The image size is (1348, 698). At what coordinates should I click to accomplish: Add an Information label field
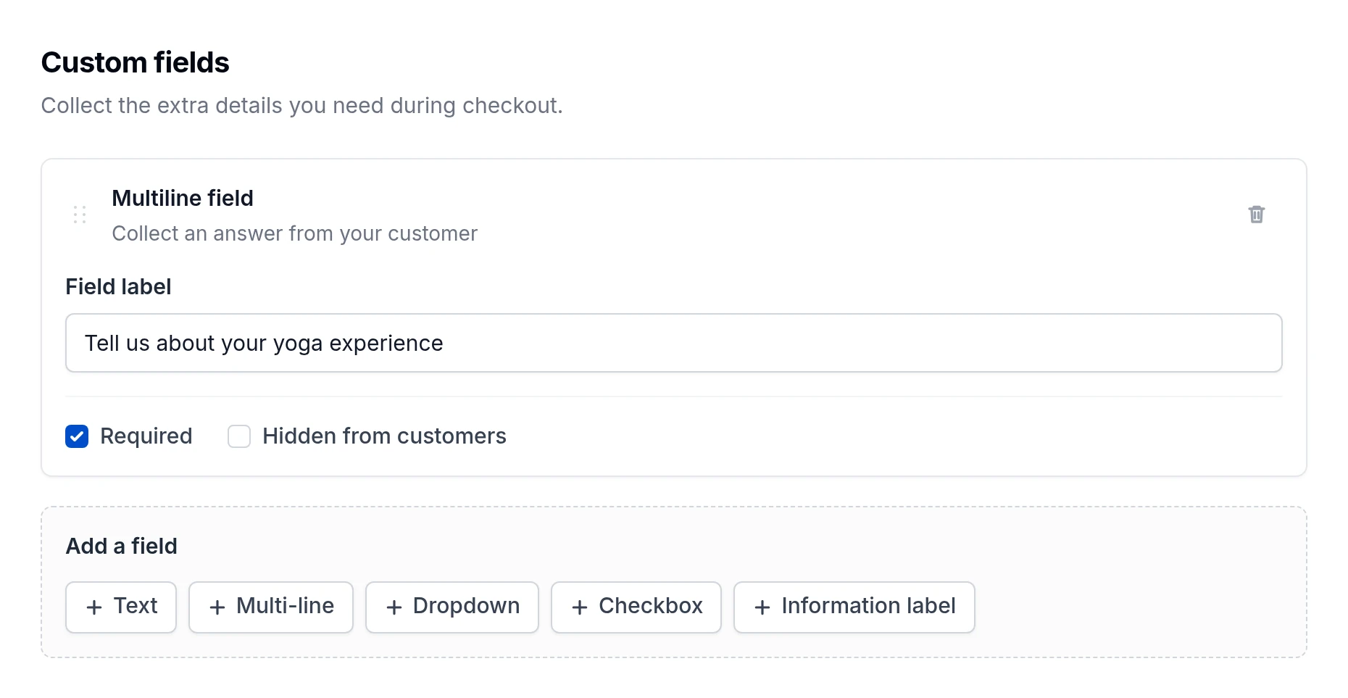tap(854, 607)
